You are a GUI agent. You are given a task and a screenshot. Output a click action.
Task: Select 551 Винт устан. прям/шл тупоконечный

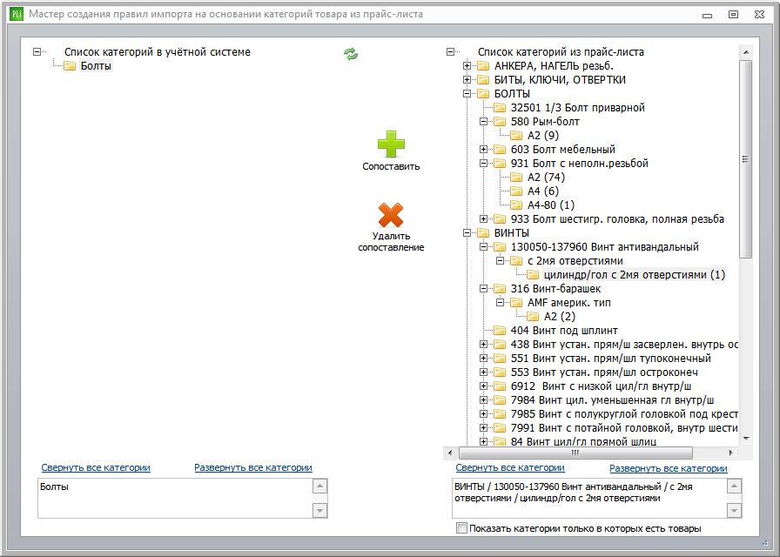coord(611,358)
